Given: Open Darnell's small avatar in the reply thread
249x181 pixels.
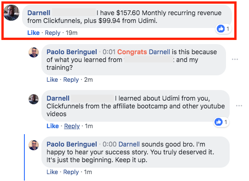Looking at the screenshot, I should pyautogui.click(x=34, y=99).
